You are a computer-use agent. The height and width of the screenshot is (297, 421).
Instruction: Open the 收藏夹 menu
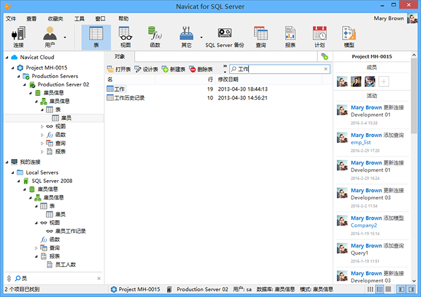(55, 19)
